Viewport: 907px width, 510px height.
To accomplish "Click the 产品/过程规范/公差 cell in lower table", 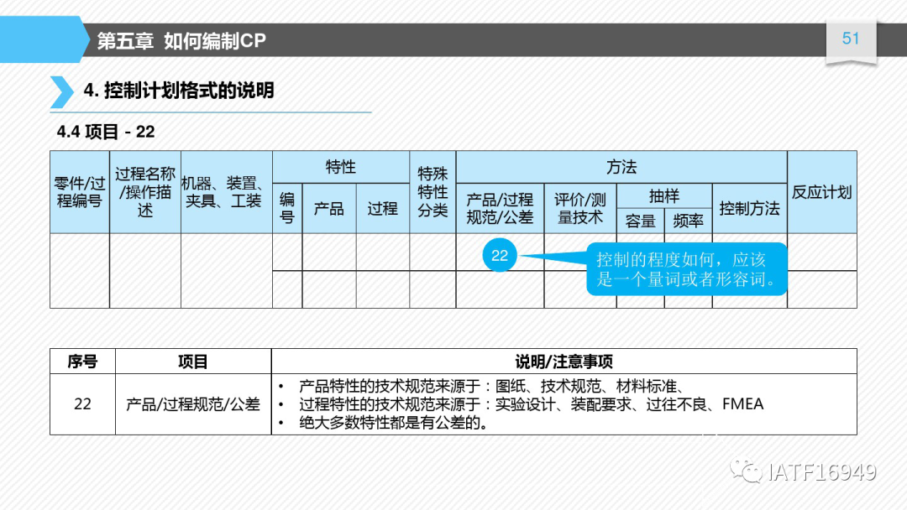I will (193, 404).
